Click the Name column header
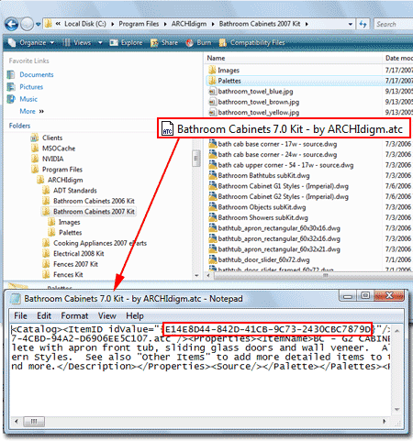 (216, 58)
